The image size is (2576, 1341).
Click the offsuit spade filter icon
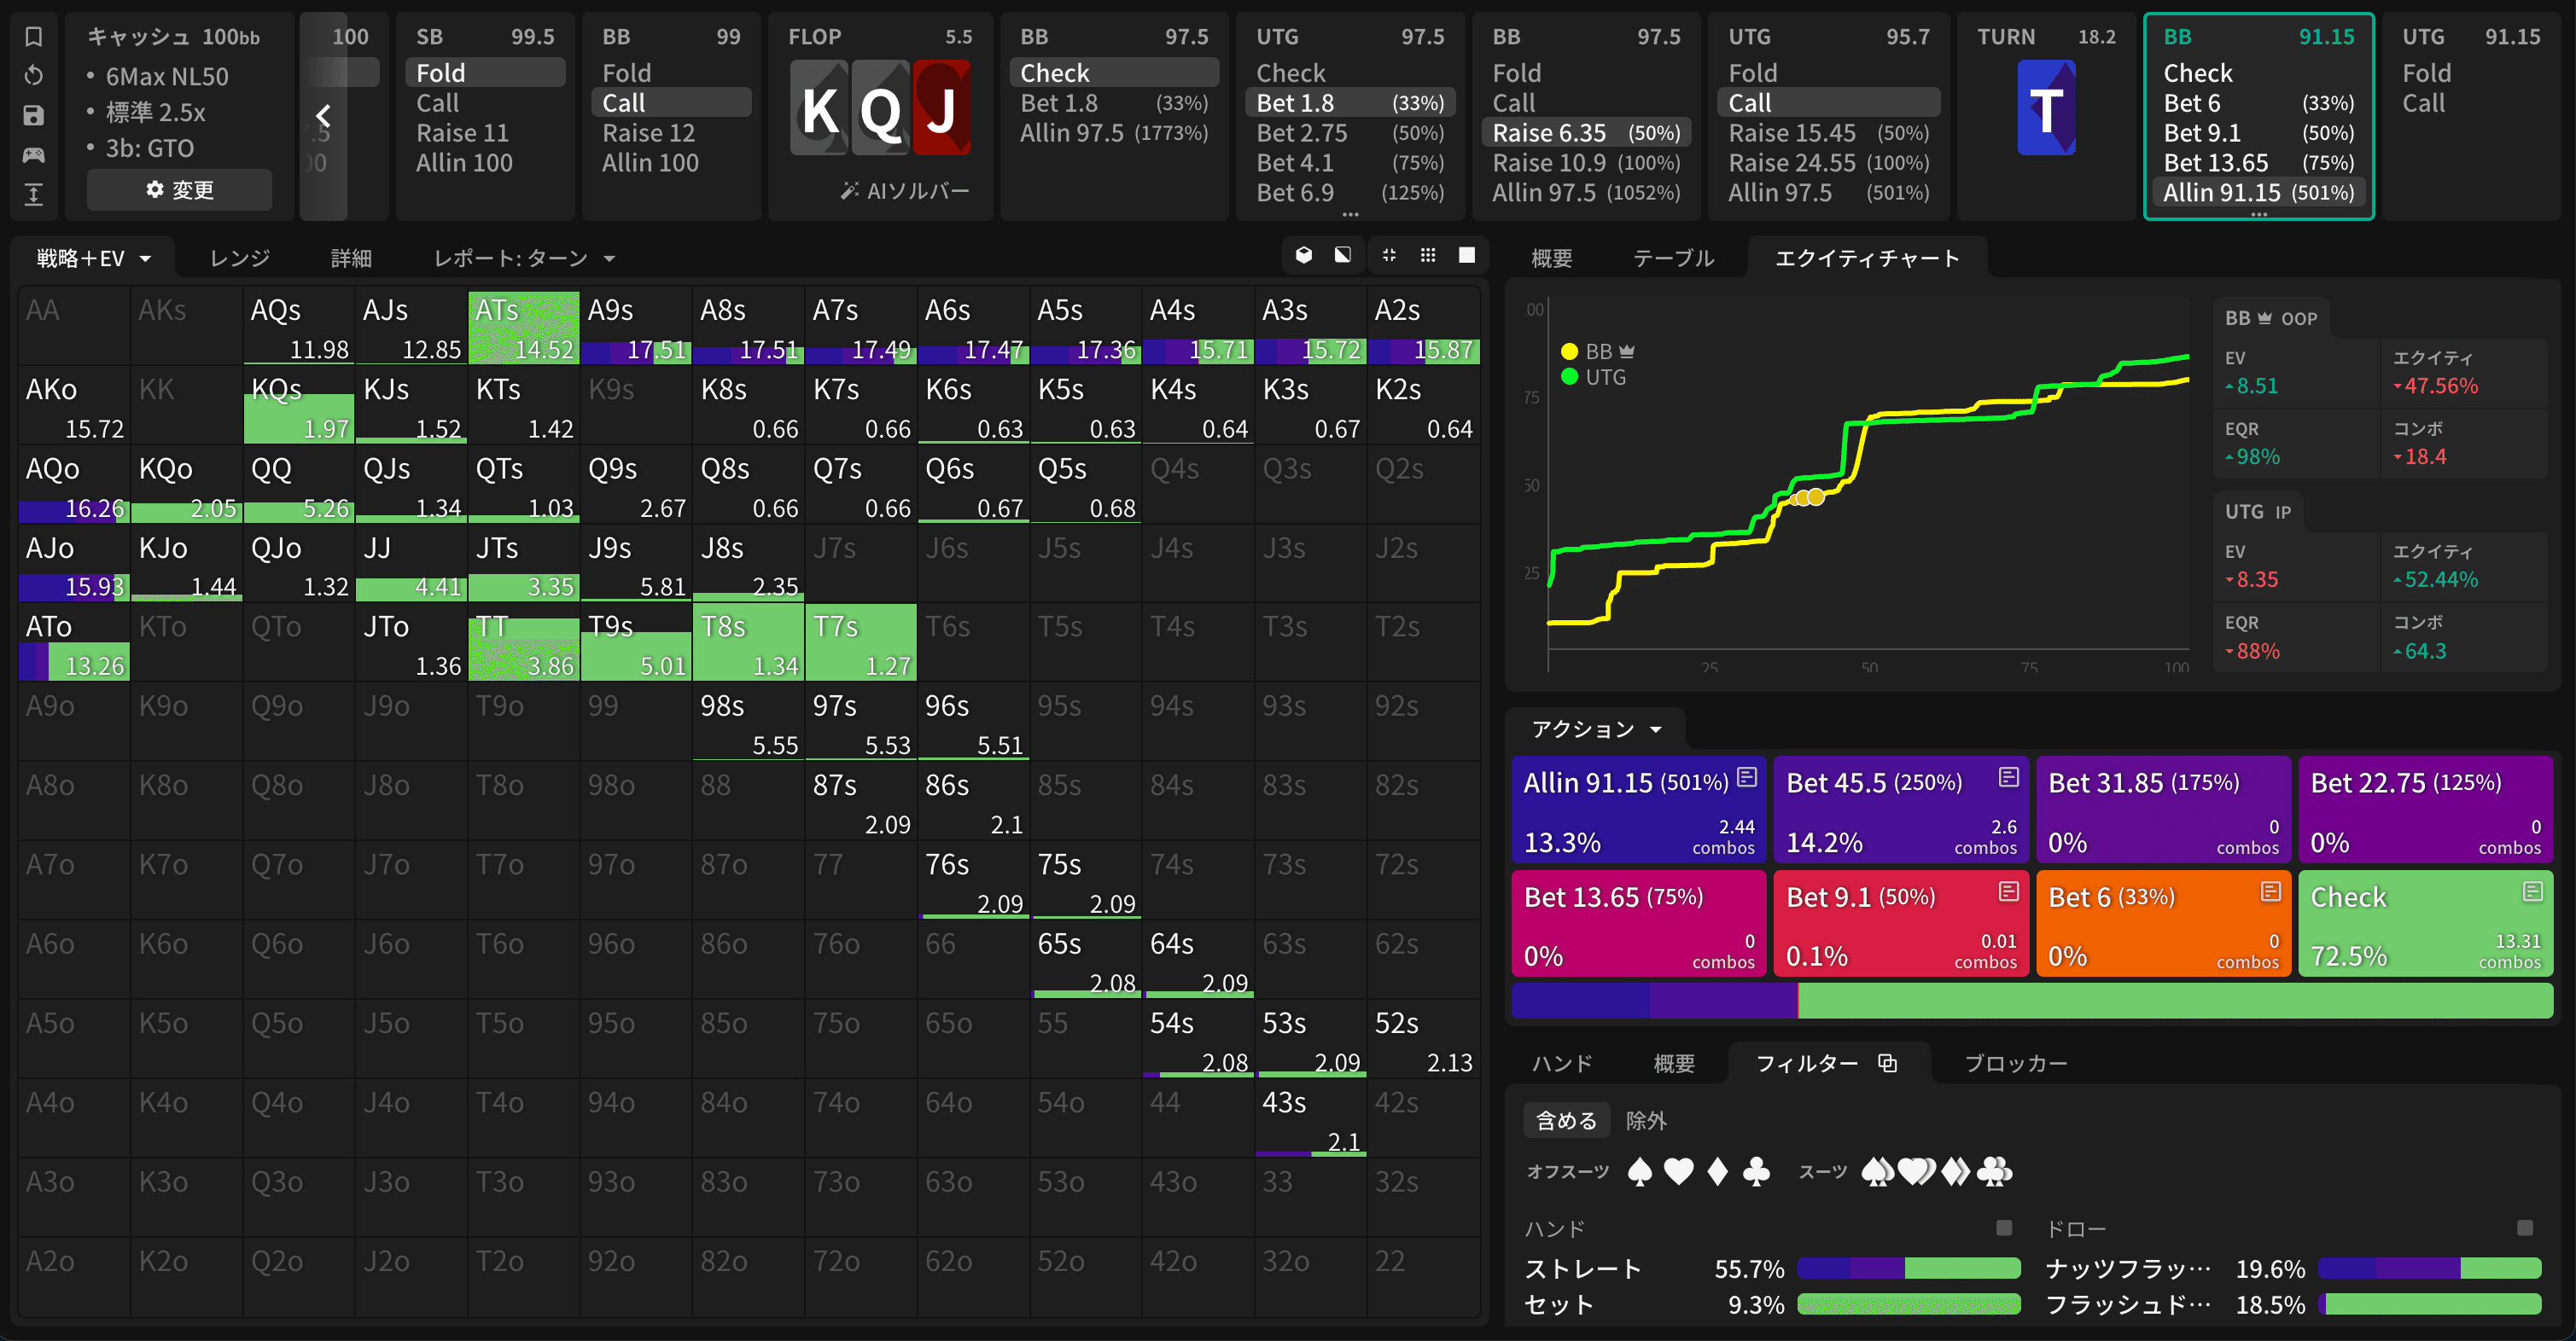[x=1639, y=1171]
